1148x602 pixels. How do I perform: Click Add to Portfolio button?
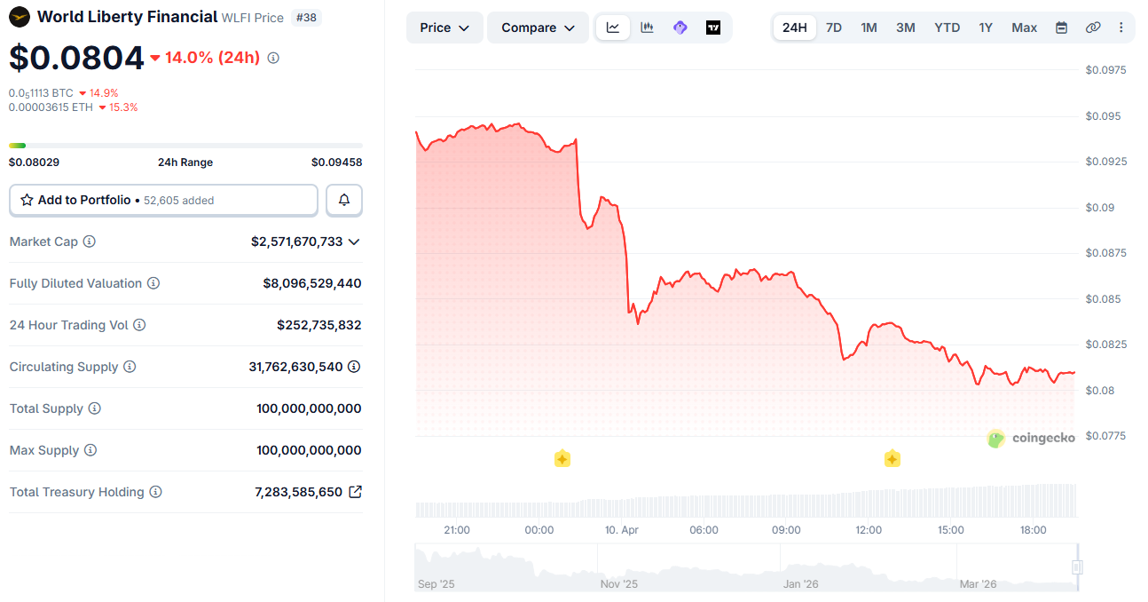[163, 201]
